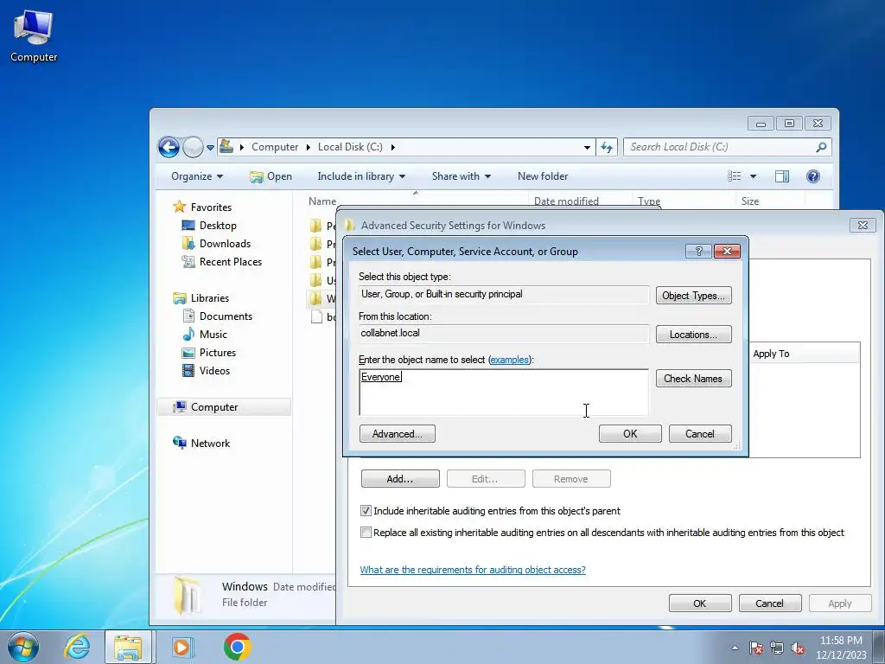
Task: Open the Documents library
Action: (226, 316)
